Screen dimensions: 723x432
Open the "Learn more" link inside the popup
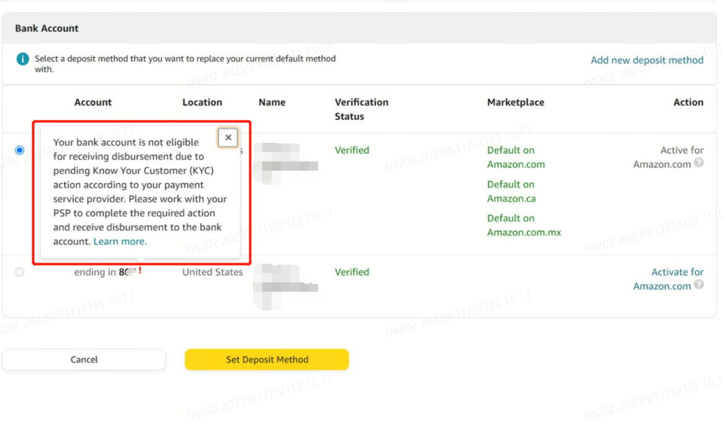[120, 241]
